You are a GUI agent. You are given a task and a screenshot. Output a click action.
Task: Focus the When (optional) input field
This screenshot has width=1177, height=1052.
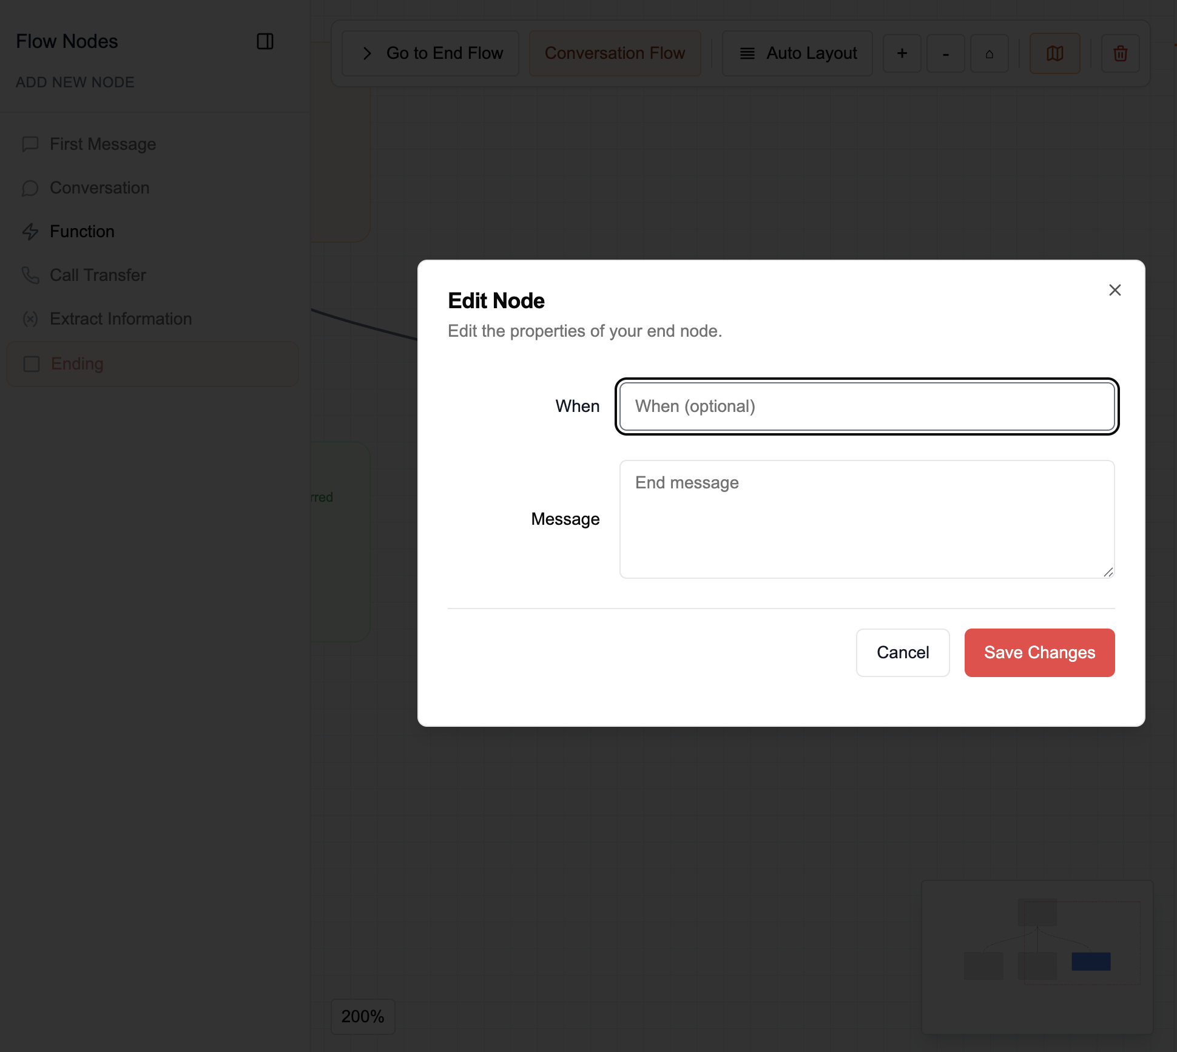coord(866,406)
